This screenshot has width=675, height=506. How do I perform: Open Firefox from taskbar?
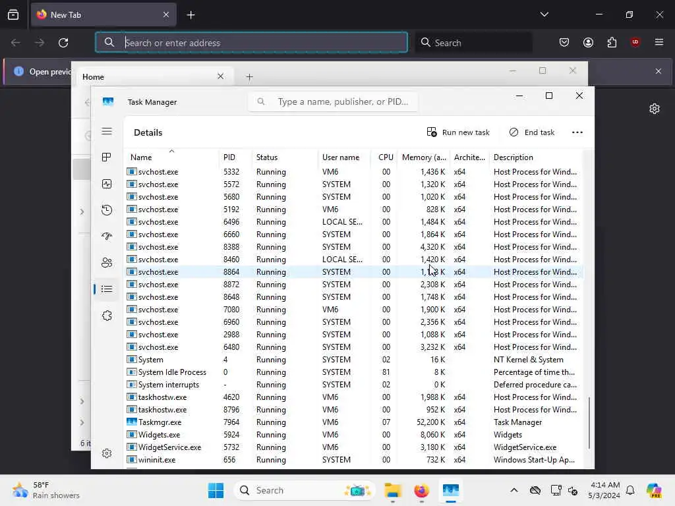pos(421,490)
